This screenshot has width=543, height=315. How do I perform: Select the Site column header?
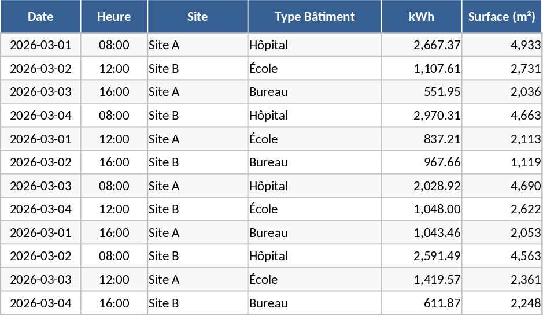[x=198, y=17]
